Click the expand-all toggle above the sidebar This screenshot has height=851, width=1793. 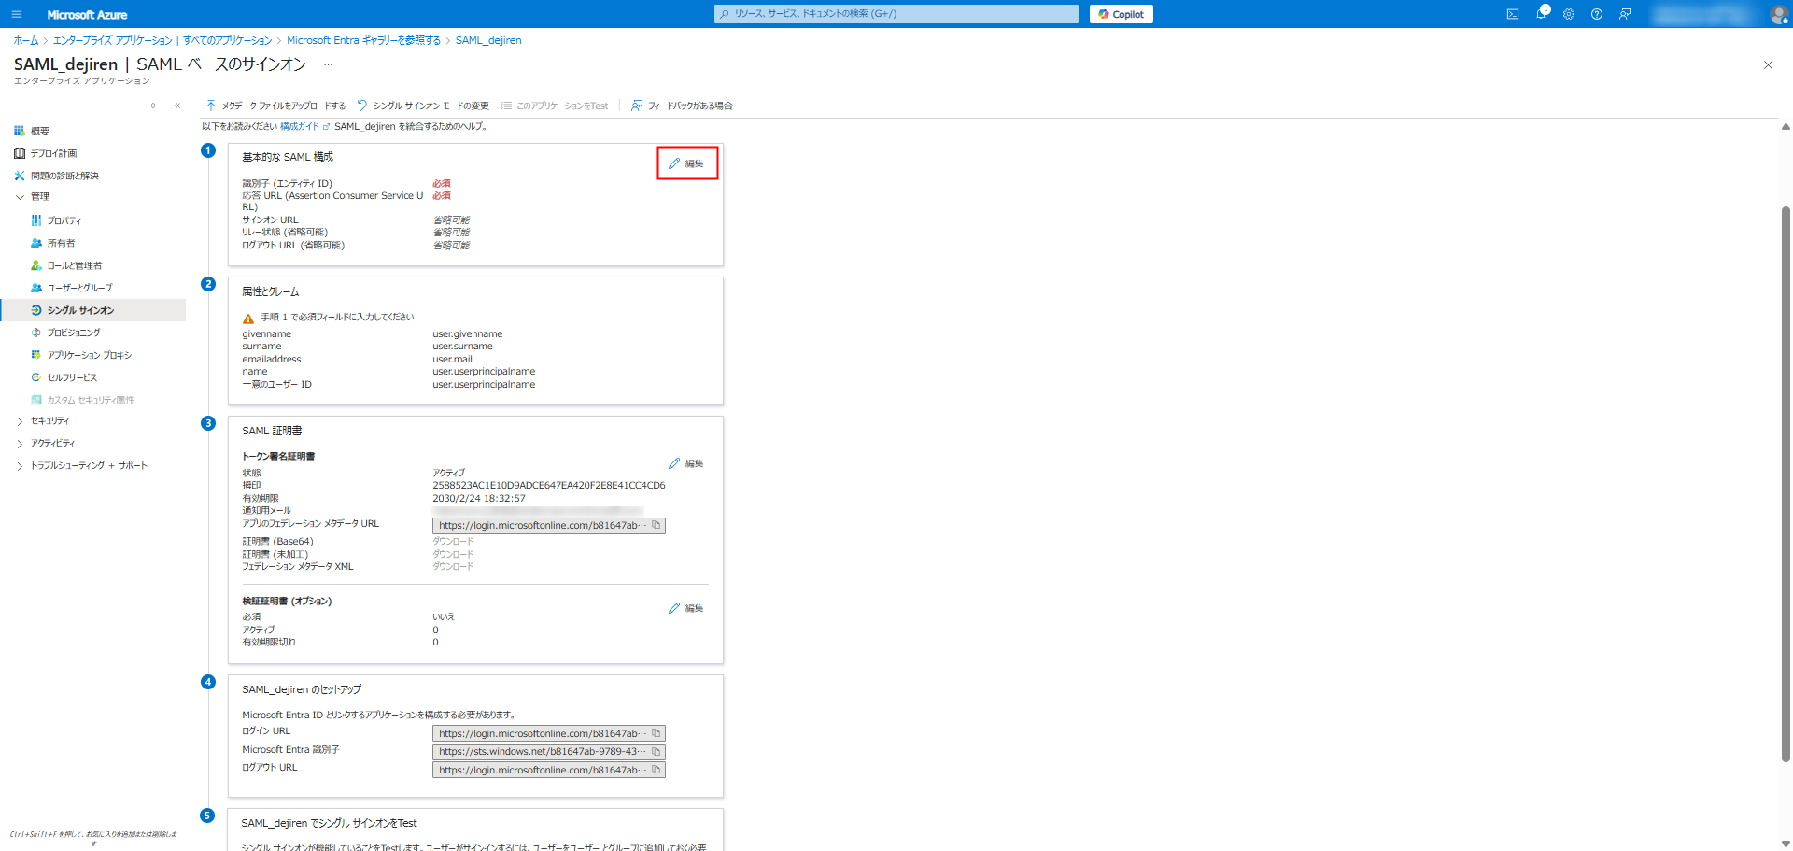pyautogui.click(x=153, y=106)
